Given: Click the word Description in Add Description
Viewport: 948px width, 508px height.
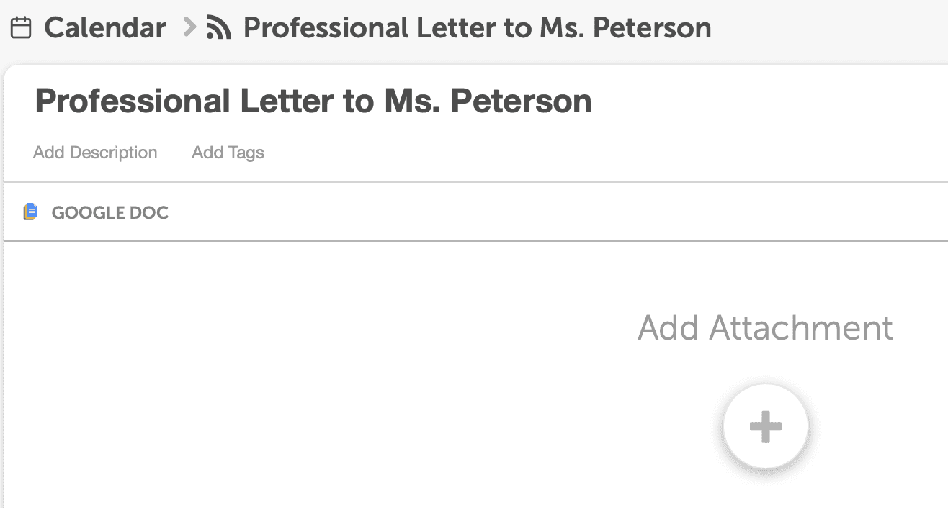Looking at the screenshot, I should click(x=113, y=153).
